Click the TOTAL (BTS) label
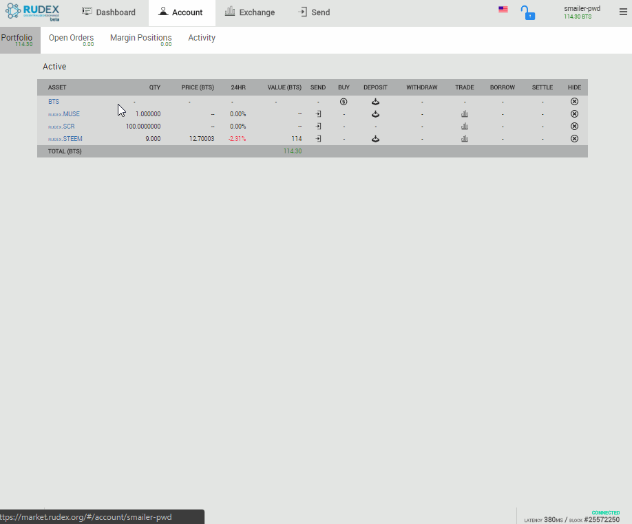This screenshot has height=524, width=632. click(x=65, y=151)
